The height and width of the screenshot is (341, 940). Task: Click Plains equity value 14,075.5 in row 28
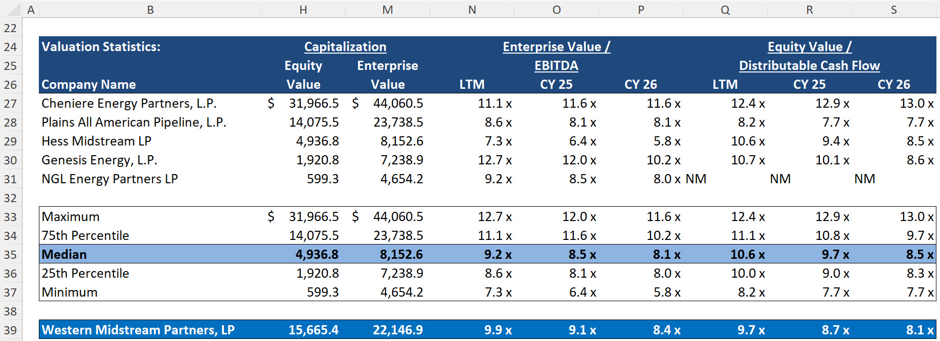tap(314, 122)
